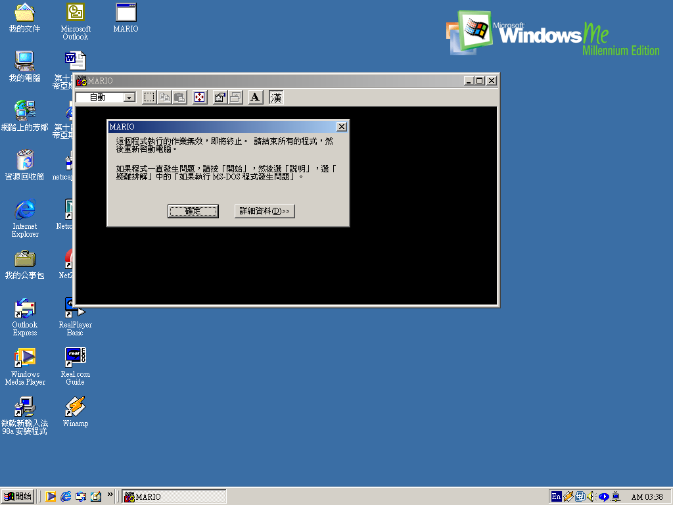This screenshot has width=673, height=505.
Task: Select the MARIO desktop shortcut
Action: click(x=126, y=18)
